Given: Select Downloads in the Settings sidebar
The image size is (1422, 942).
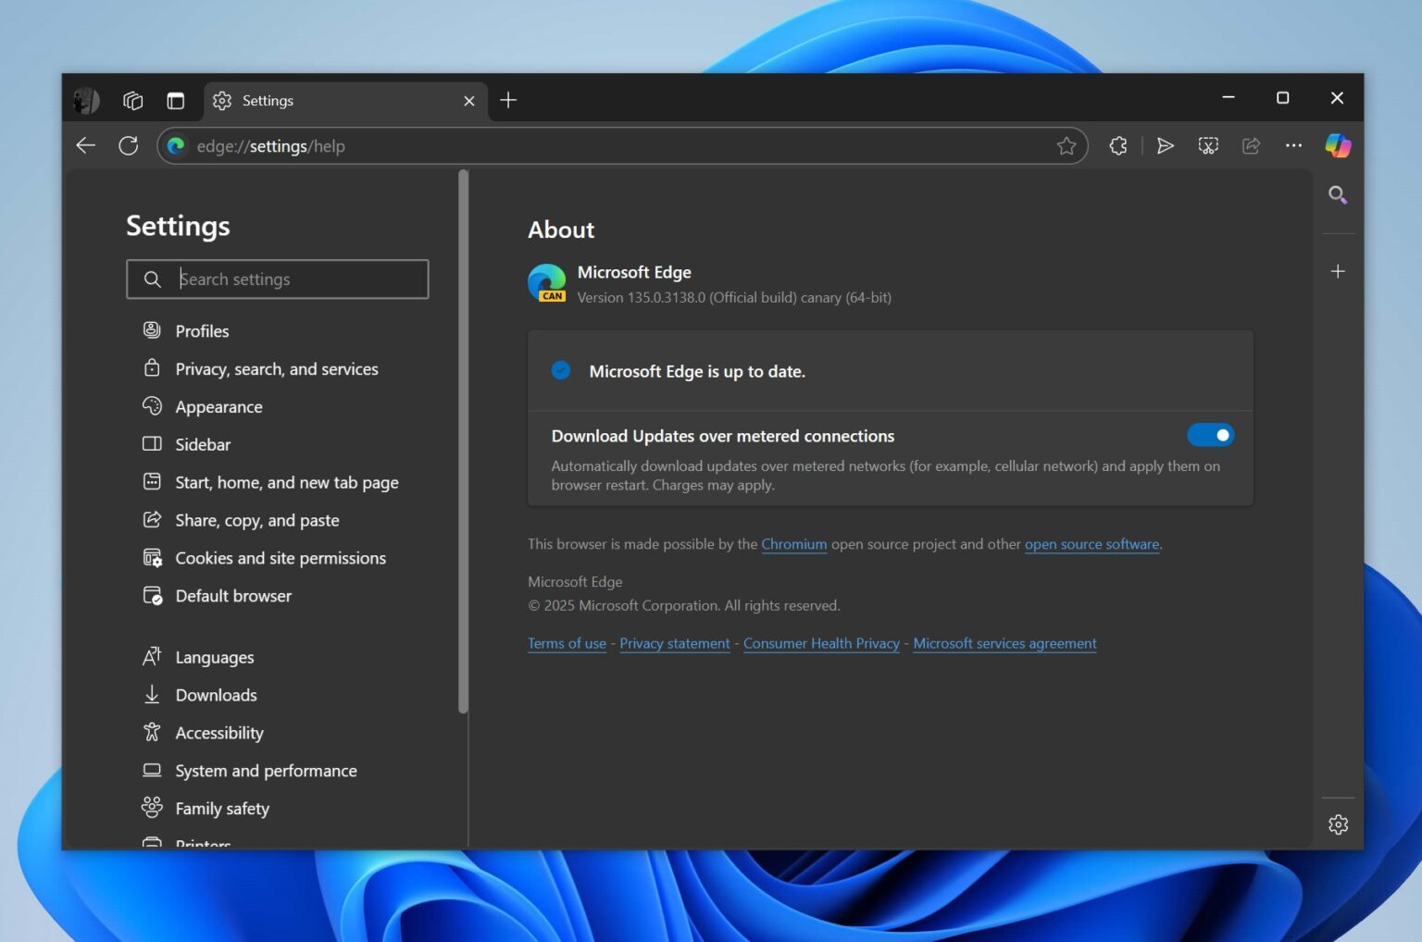Looking at the screenshot, I should coord(216,695).
